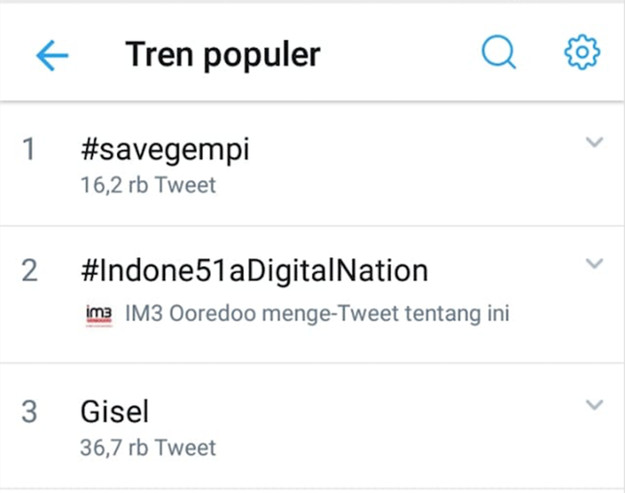Image resolution: width=625 pixels, height=493 pixels.
Task: Tap header space between title and search icon
Action: pyautogui.click(x=401, y=54)
